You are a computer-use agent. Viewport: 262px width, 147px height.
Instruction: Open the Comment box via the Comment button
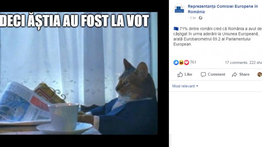(213, 75)
